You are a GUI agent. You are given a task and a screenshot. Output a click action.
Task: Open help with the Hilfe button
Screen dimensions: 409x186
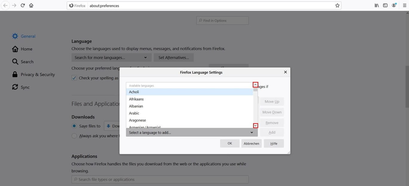pyautogui.click(x=274, y=143)
